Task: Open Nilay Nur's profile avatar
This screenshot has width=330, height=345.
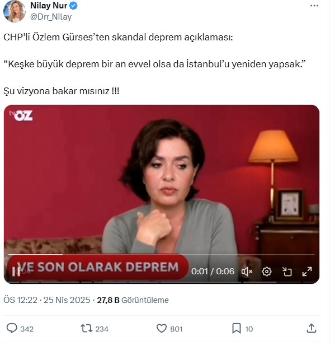Action: pos(14,11)
